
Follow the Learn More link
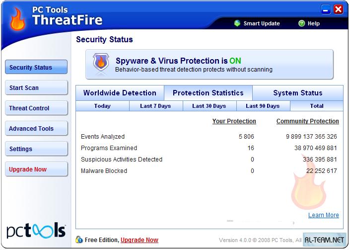click(323, 215)
